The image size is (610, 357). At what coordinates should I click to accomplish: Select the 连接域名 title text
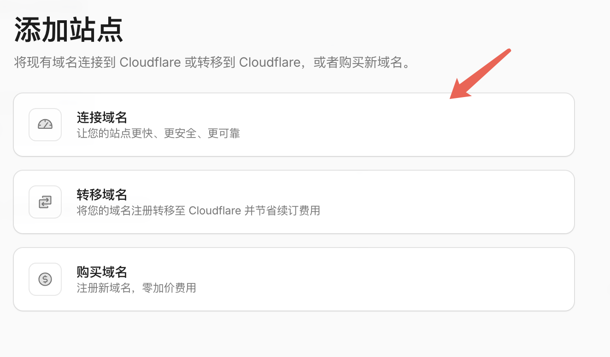[102, 117]
